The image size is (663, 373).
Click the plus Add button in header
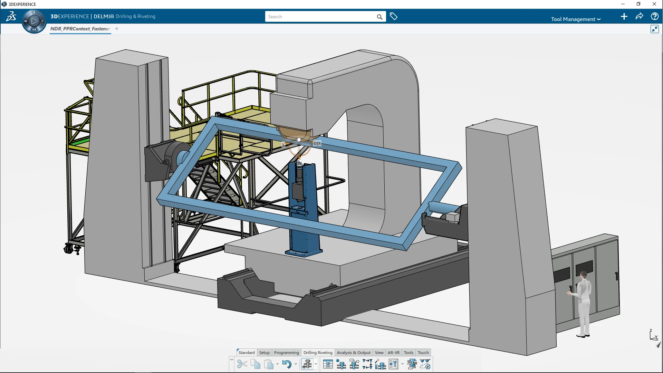(x=624, y=16)
